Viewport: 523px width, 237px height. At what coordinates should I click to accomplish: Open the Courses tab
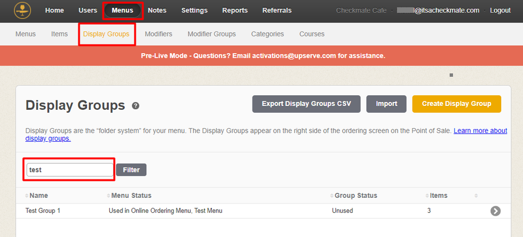coord(312,34)
